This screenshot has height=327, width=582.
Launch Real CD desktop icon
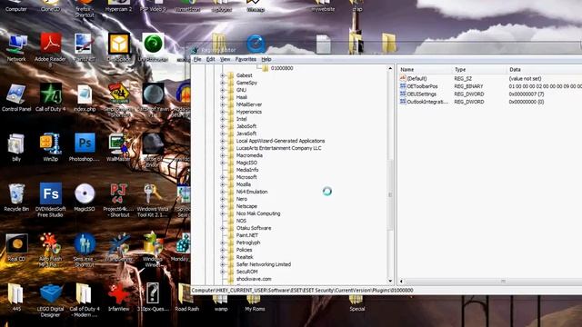click(16, 244)
